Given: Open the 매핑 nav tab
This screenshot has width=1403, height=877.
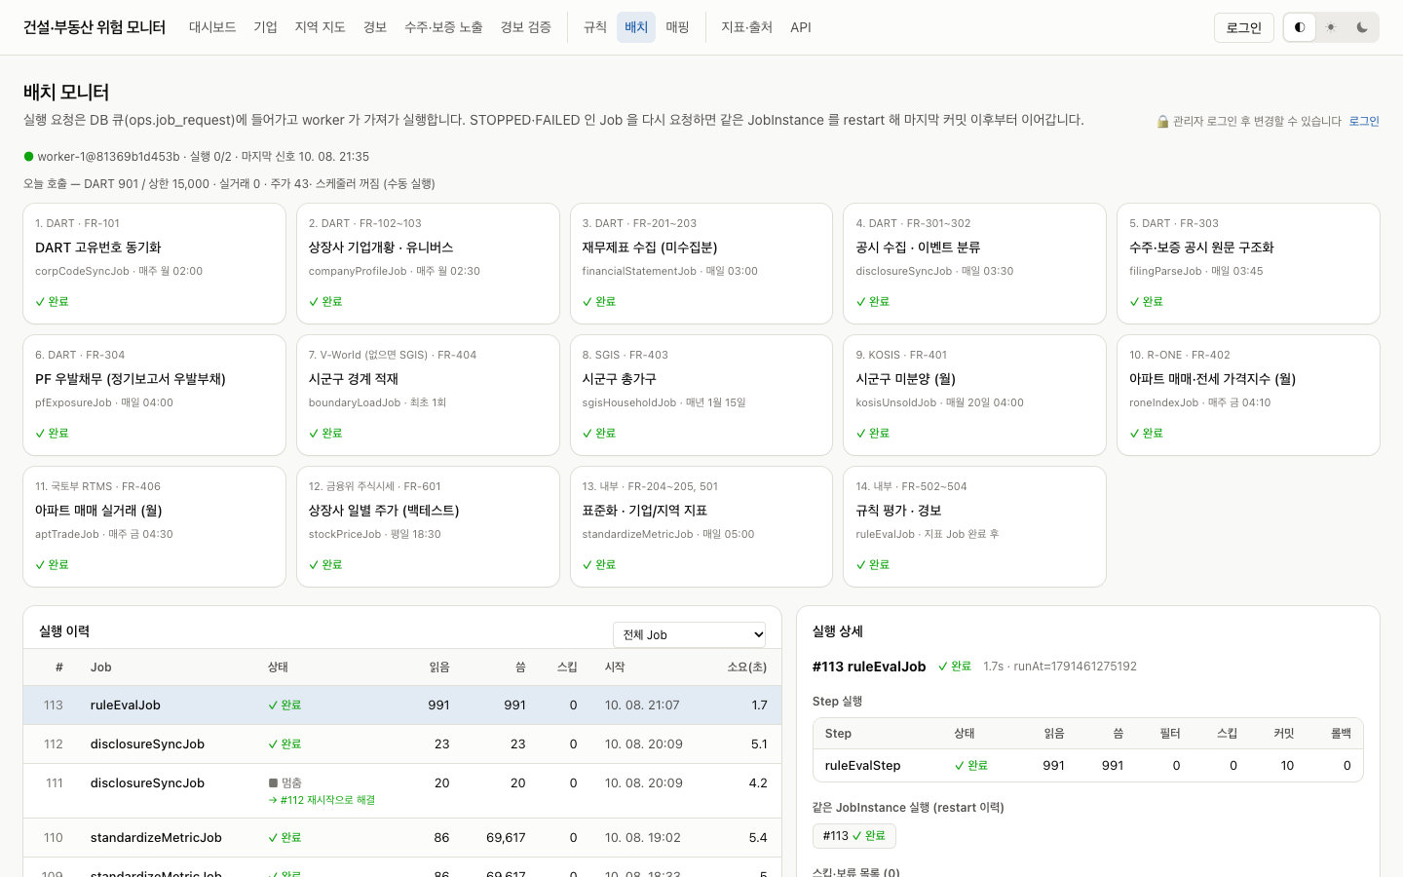Looking at the screenshot, I should point(678,27).
